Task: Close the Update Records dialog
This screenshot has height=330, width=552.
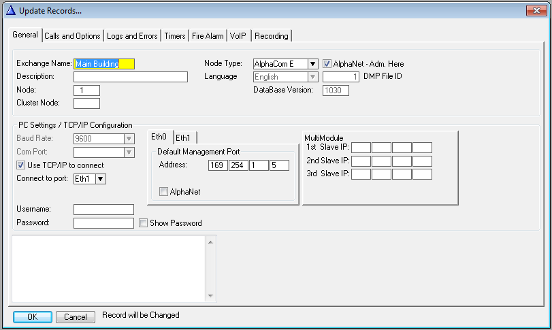Action: [x=536, y=10]
